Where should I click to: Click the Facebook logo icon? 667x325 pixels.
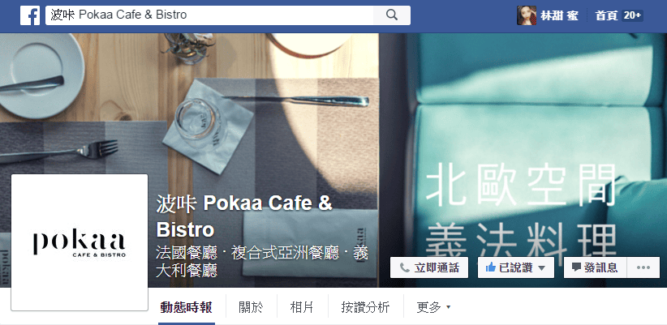click(x=30, y=15)
